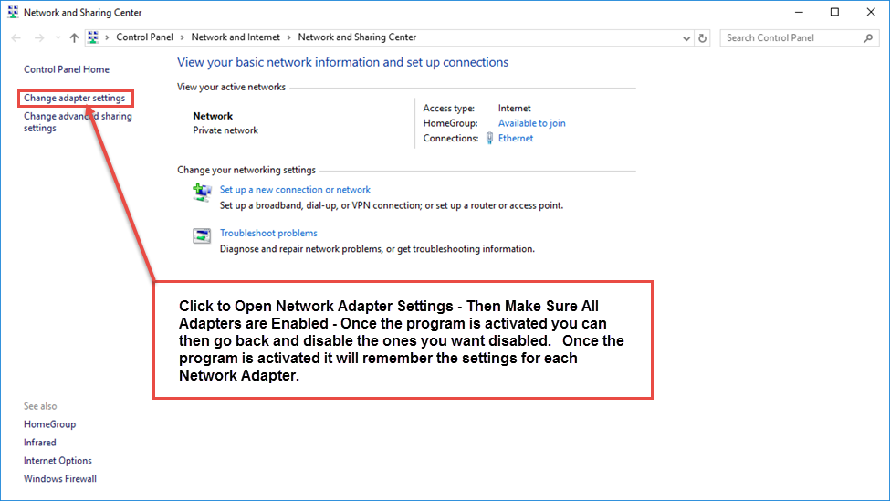Click the address bar network icon

(93, 37)
